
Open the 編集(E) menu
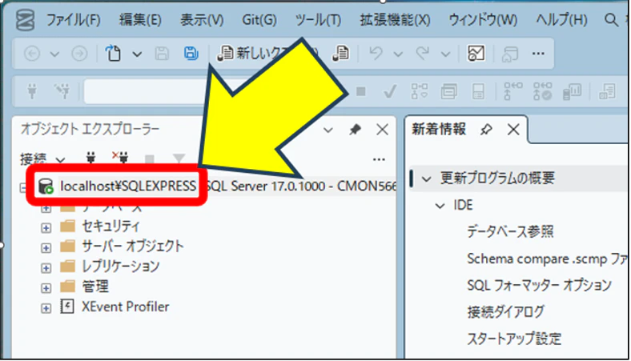click(x=140, y=20)
